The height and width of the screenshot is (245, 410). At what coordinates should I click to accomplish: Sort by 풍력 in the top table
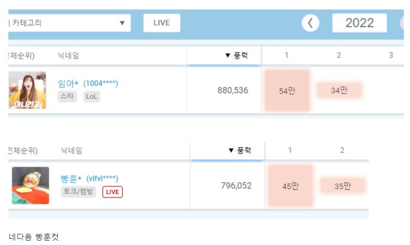coord(236,55)
